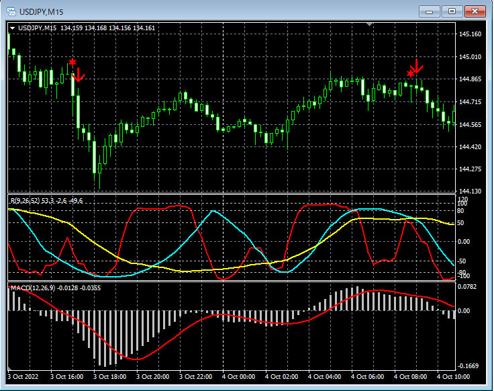This screenshot has width=494, height=391.
Task: Select the red down arrow near 4 Oct 08:00
Action: pyautogui.click(x=417, y=67)
